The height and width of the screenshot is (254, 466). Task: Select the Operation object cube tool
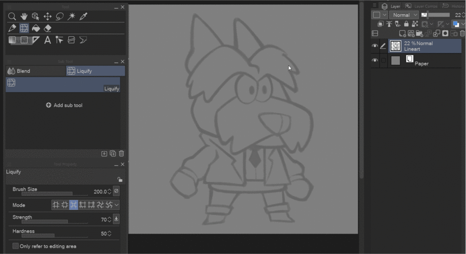[35, 16]
